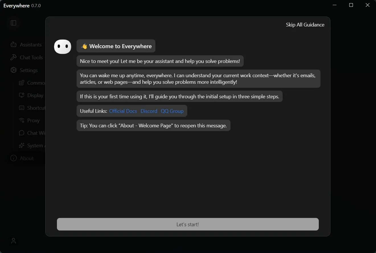
Task: Open the Assistants section
Action: [x=26, y=45]
